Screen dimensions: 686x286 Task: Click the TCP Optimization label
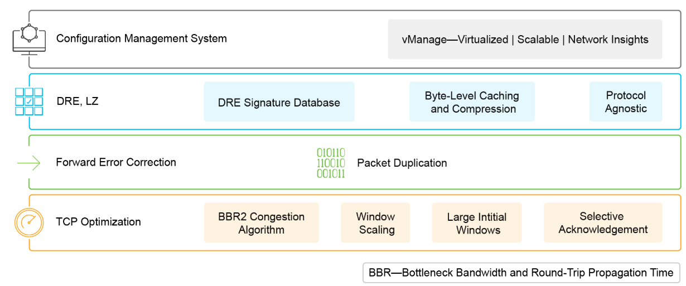coord(99,222)
